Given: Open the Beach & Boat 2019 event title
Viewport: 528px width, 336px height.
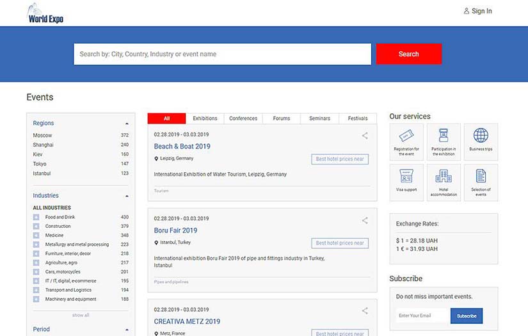Looking at the screenshot, I should [x=182, y=147].
